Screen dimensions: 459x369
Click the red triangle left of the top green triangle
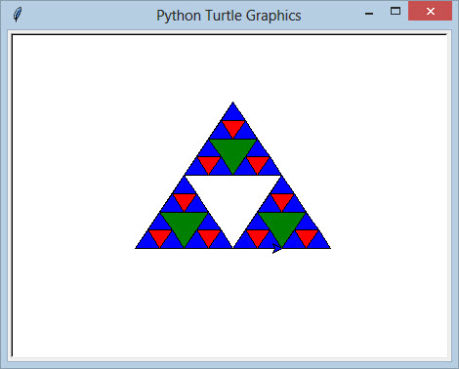point(209,163)
